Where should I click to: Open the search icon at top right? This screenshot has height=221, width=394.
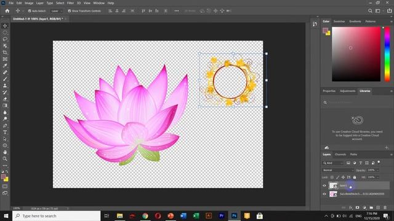[370, 11]
